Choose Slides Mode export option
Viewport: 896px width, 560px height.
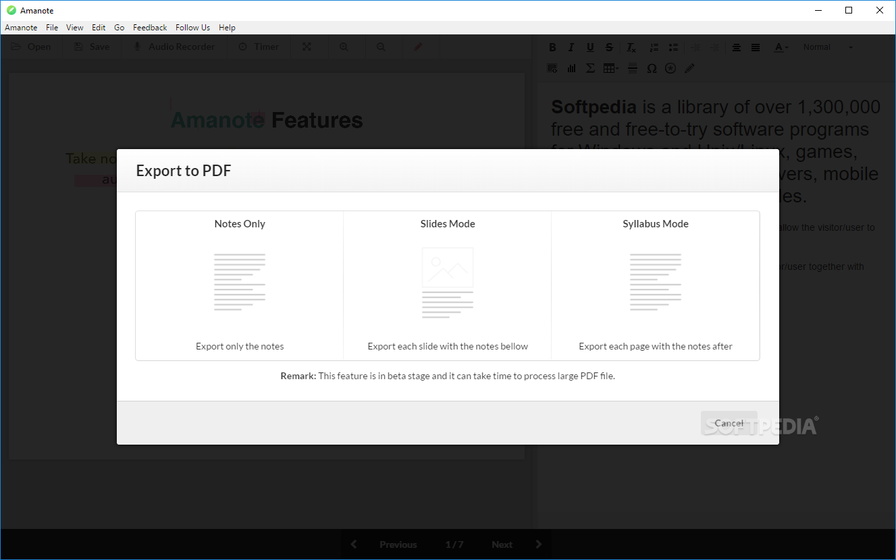[448, 285]
